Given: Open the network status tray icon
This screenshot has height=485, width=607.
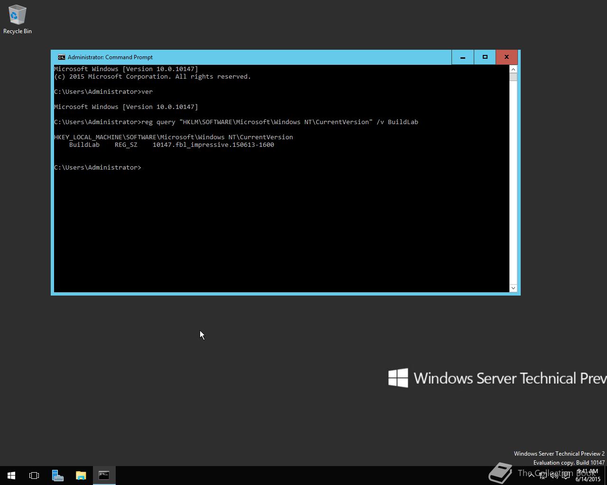Looking at the screenshot, I should click(543, 476).
